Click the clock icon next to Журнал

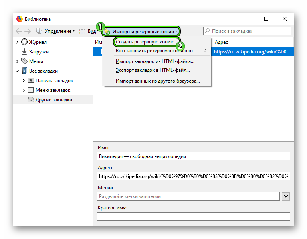24,42
